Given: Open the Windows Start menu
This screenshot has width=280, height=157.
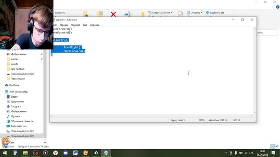Looking at the screenshot, I should (5, 153).
